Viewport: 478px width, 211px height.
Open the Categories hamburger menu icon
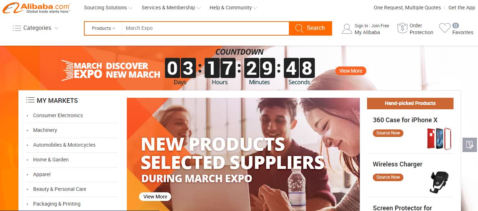coord(17,28)
